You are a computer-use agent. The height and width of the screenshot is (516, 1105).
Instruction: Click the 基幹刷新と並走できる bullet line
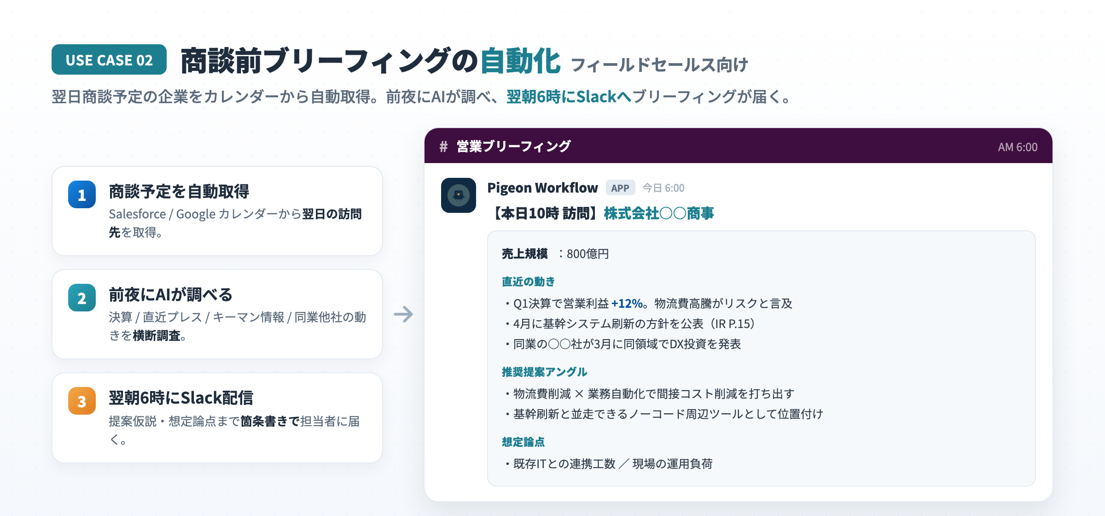pos(664,414)
